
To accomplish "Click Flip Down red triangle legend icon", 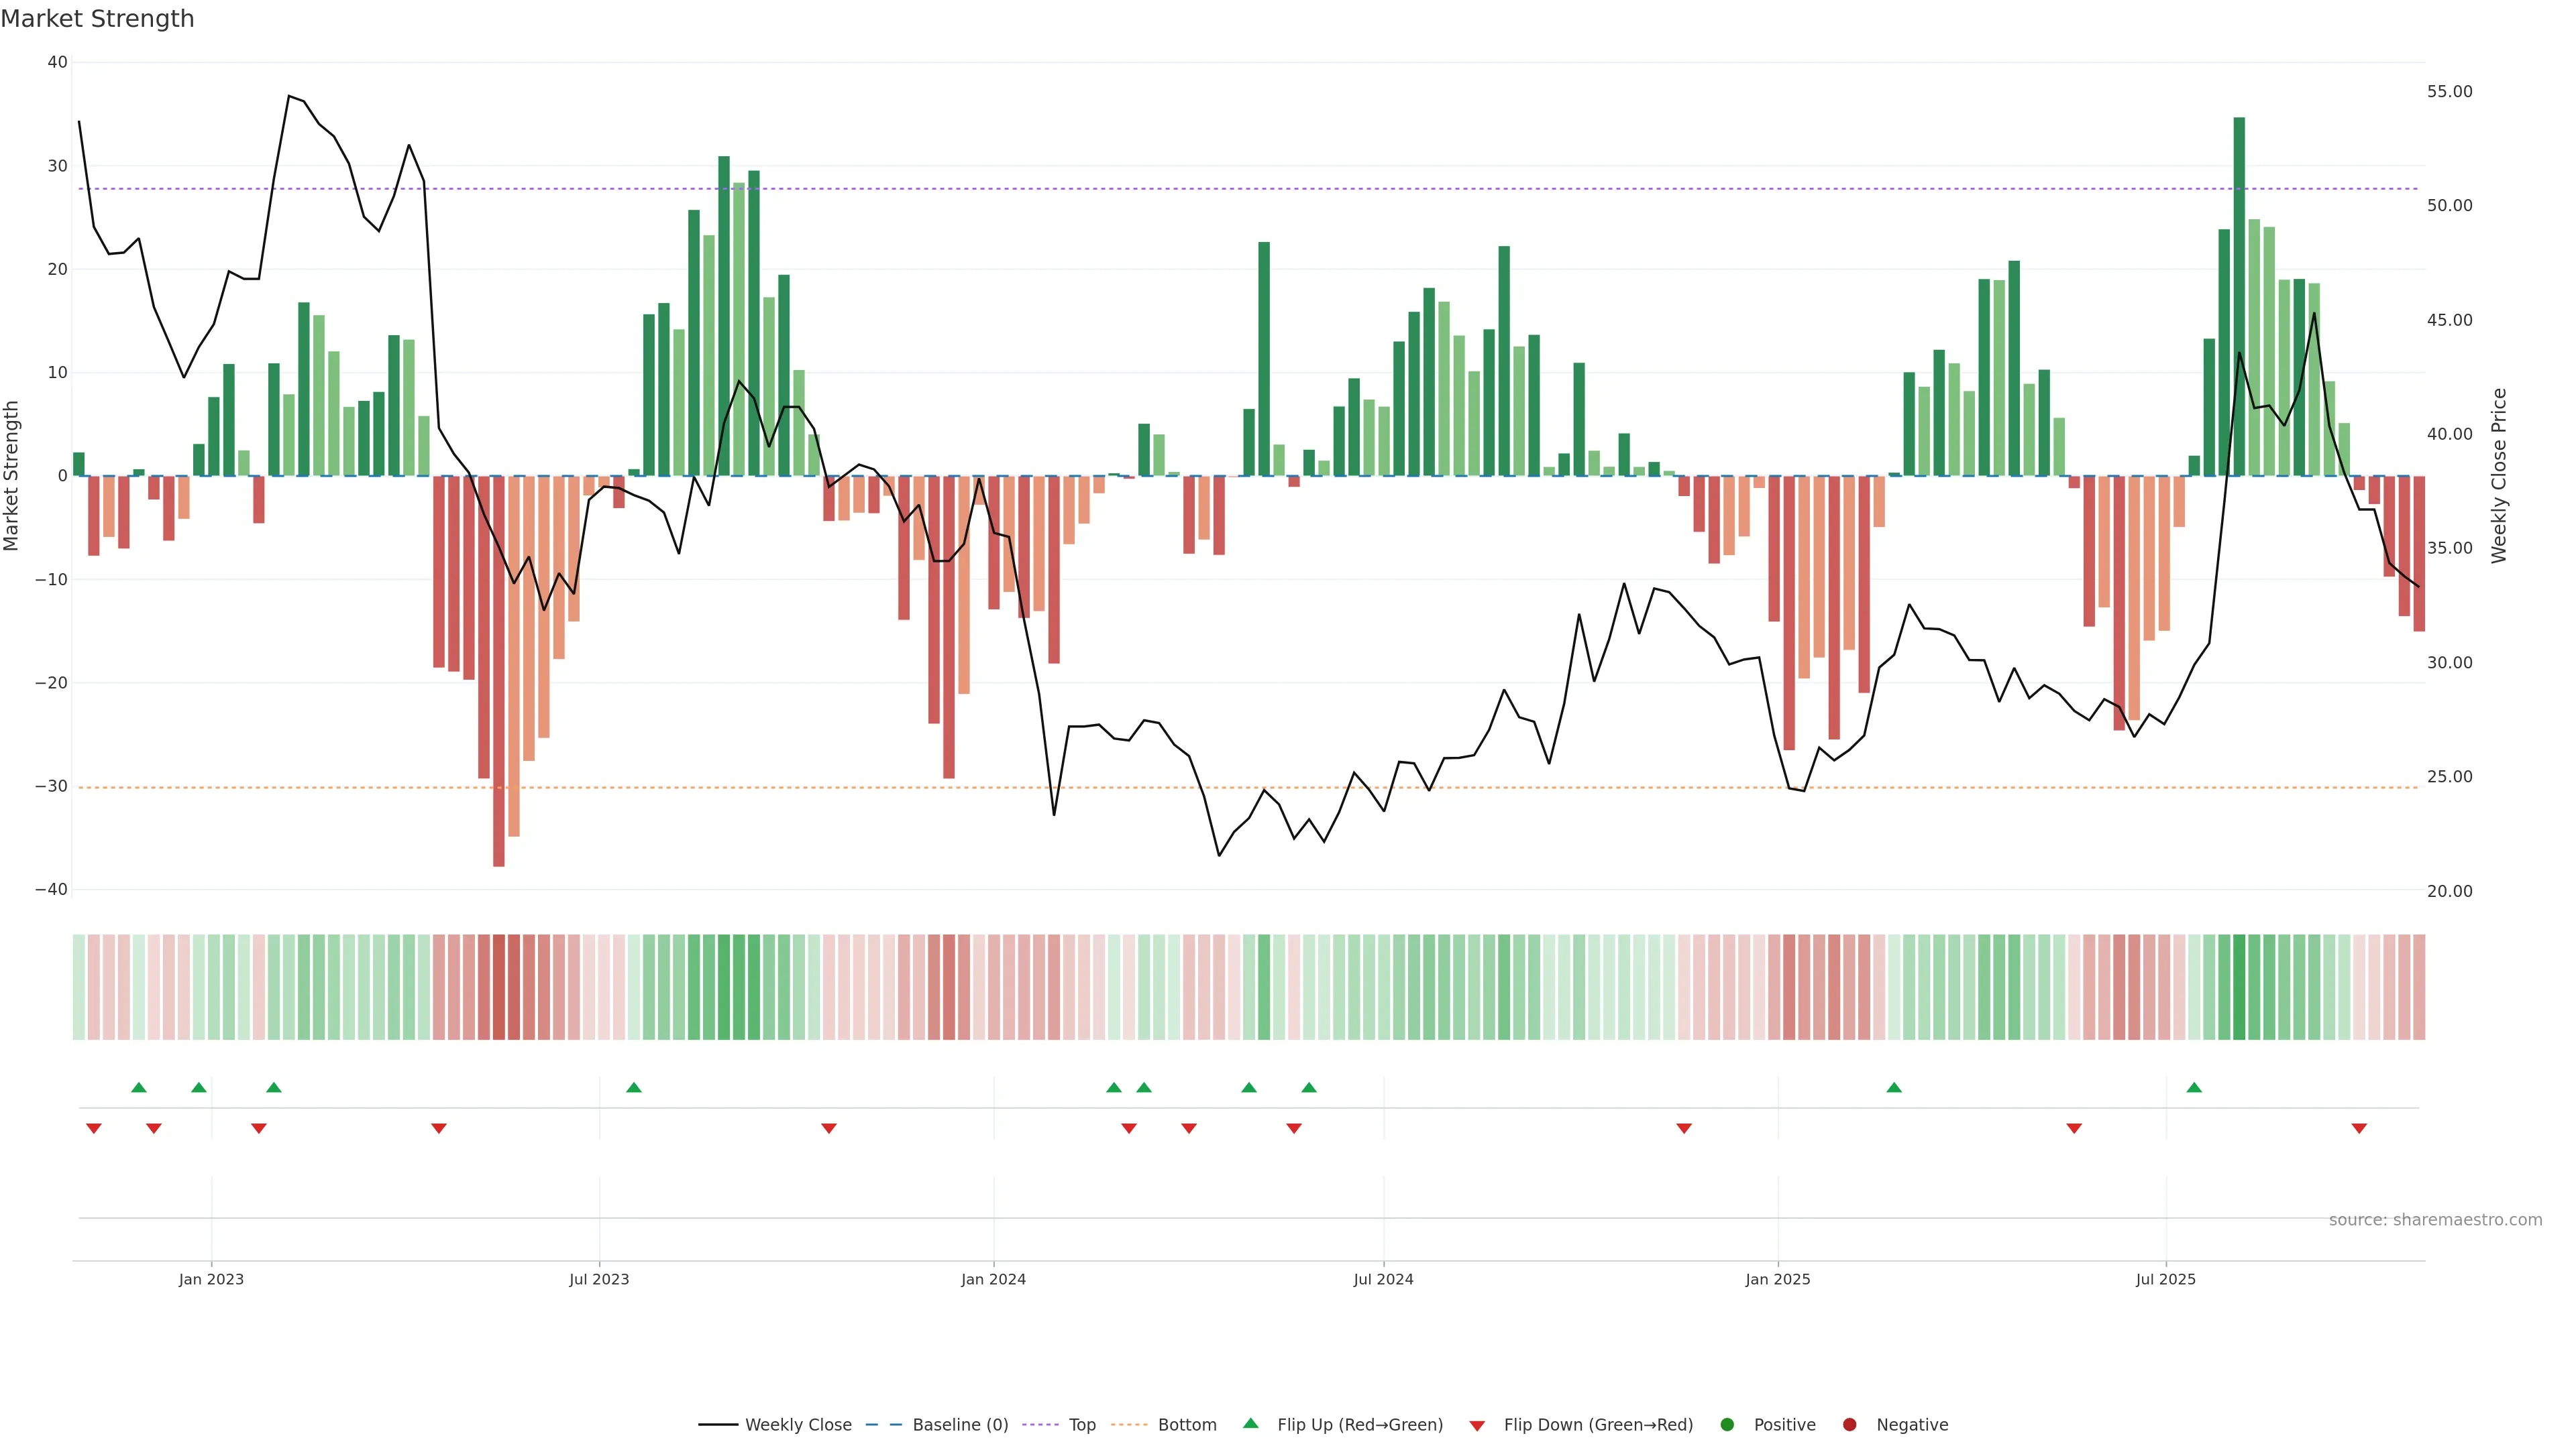I will 1477,1425.
